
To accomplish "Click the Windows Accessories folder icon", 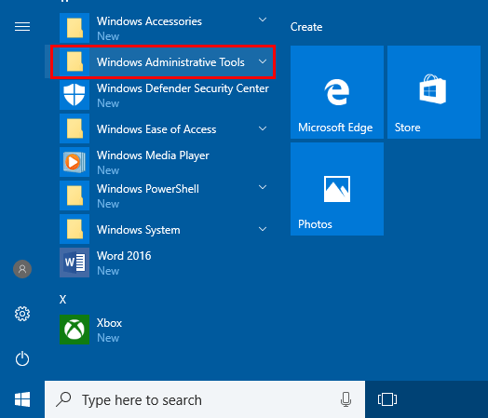I will pyautogui.click(x=75, y=28).
